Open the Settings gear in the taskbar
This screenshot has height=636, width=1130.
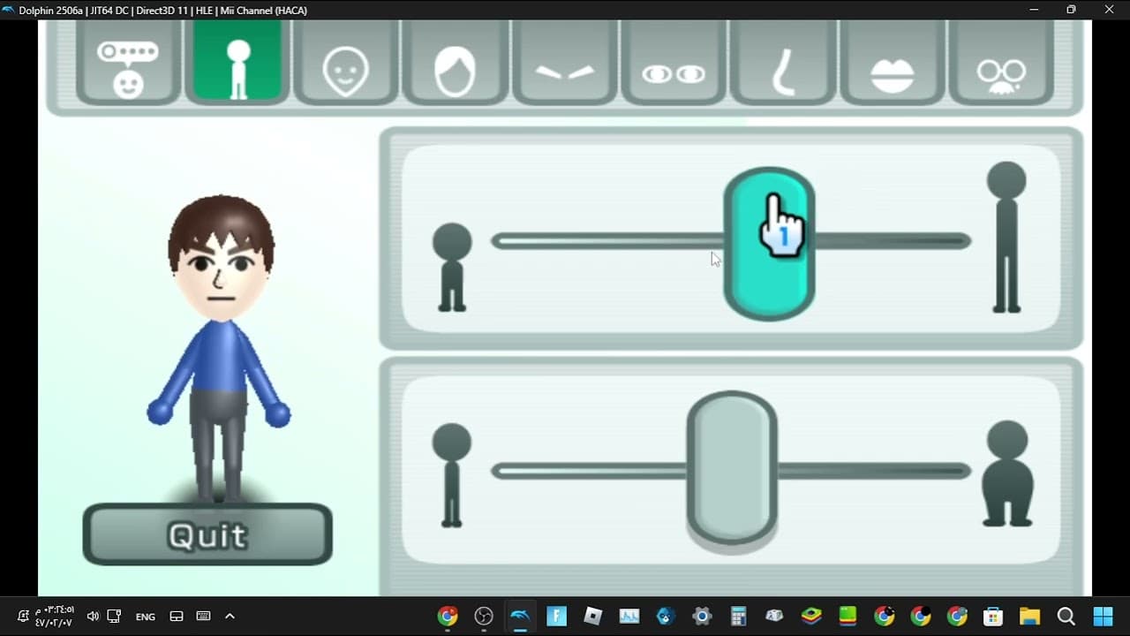click(702, 617)
